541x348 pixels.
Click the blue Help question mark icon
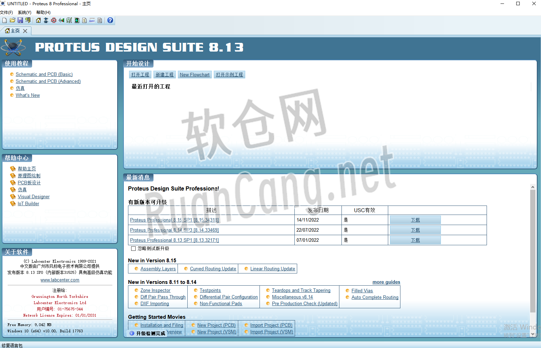click(x=110, y=20)
